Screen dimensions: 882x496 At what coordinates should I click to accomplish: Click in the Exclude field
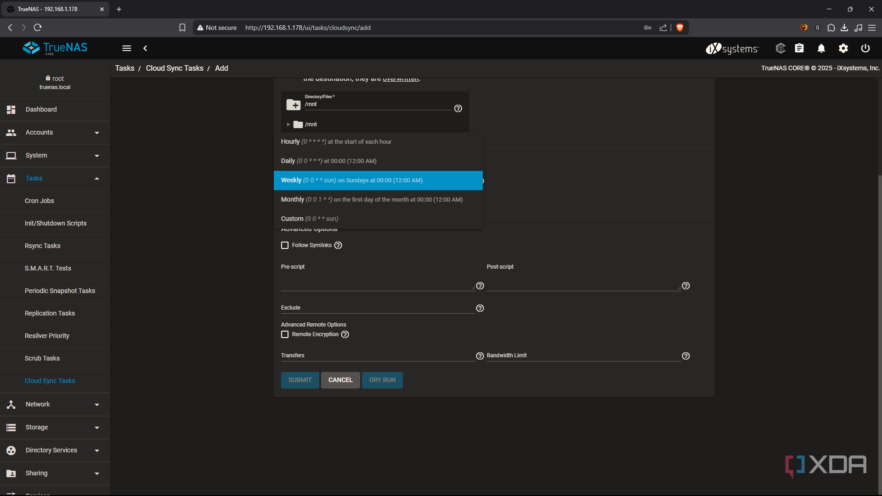coord(378,308)
